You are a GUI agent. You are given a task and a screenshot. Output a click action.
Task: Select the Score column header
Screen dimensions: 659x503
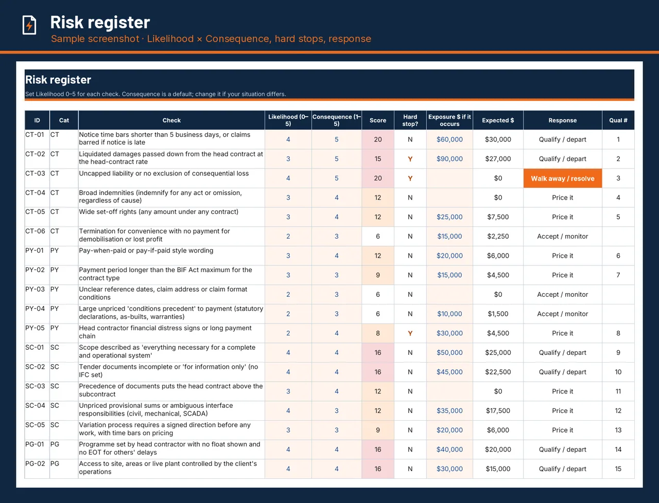pyautogui.click(x=378, y=120)
